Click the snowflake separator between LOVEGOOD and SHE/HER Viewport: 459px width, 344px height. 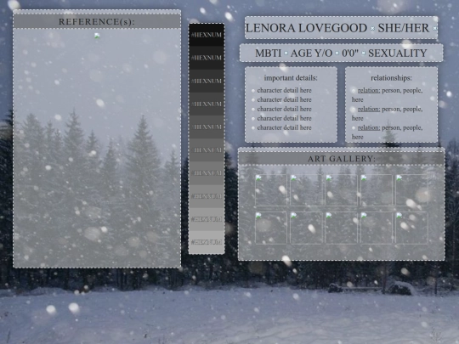pos(372,29)
